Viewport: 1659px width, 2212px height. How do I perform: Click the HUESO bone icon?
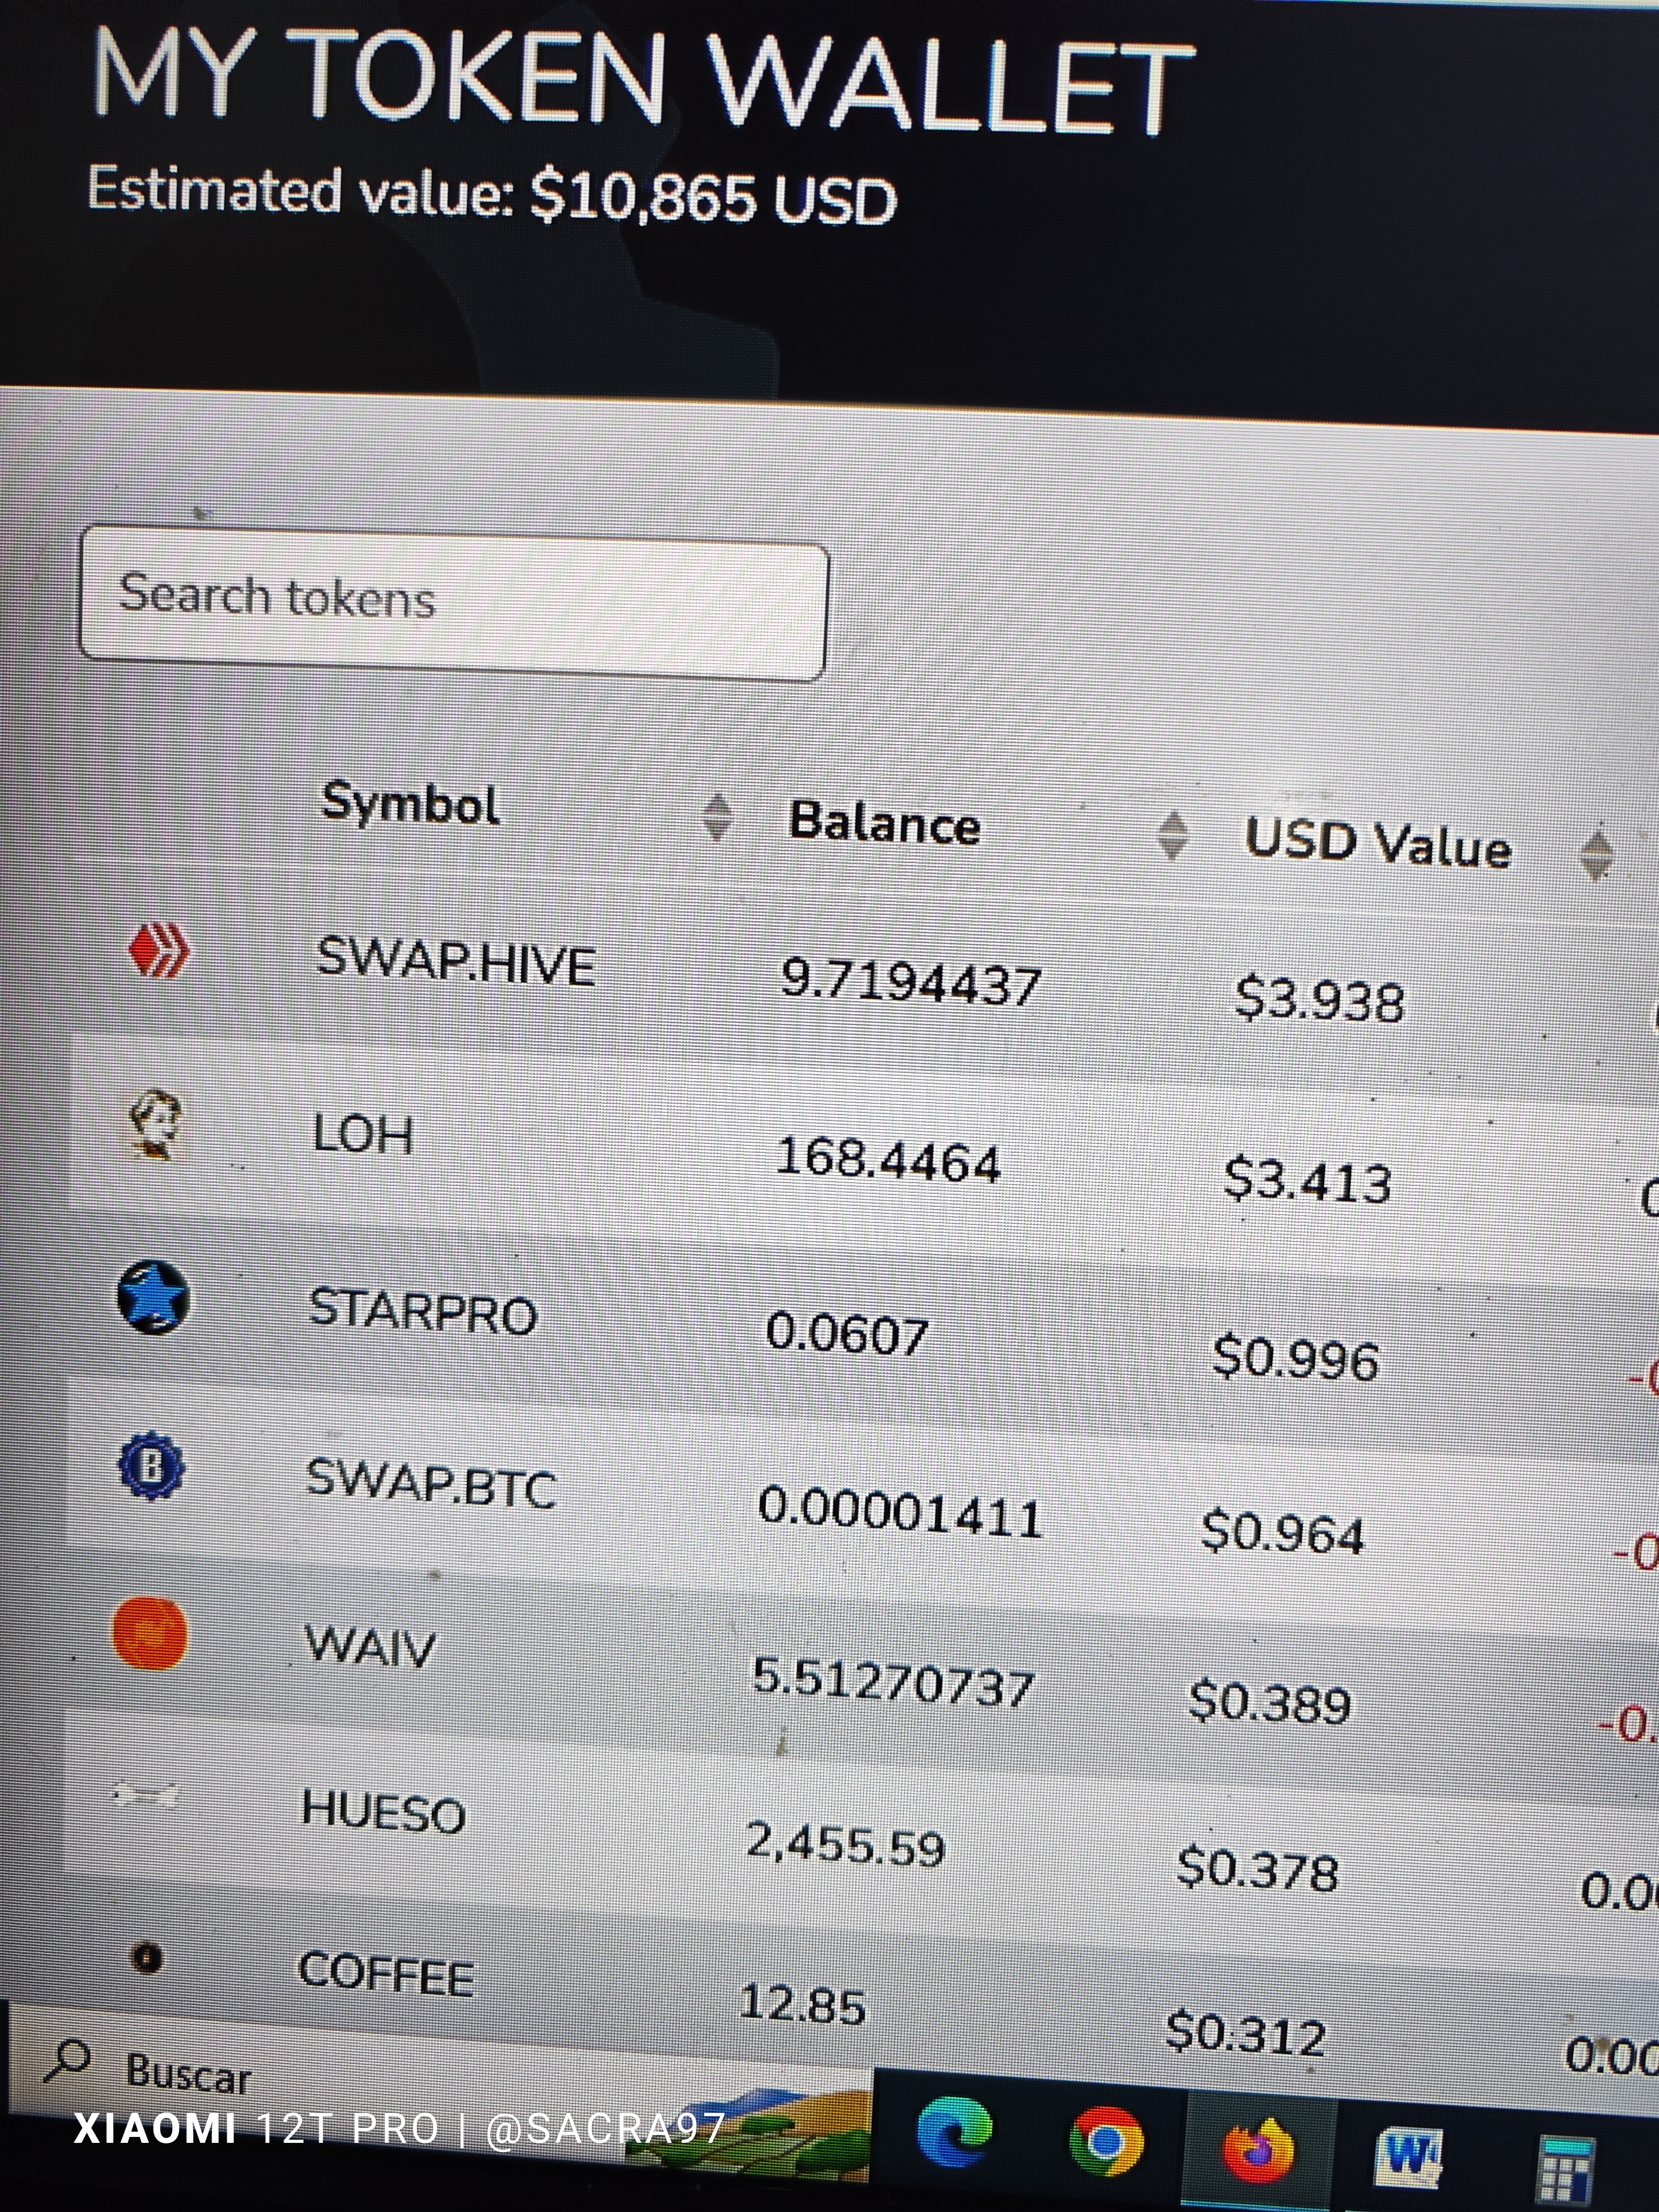(146, 1796)
